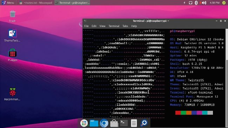Viewport: 228px width, 128px height.
Task: Open the Menu button in top panel
Action: [8, 2]
